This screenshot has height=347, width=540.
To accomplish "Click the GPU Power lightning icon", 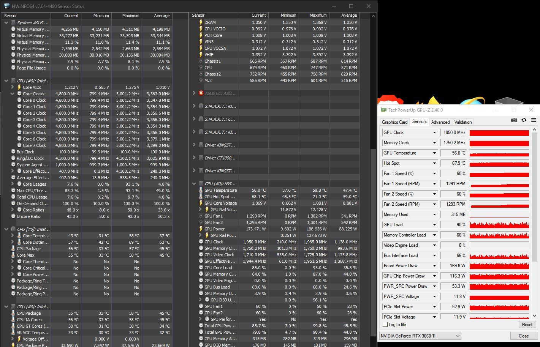I will tap(201, 229).
